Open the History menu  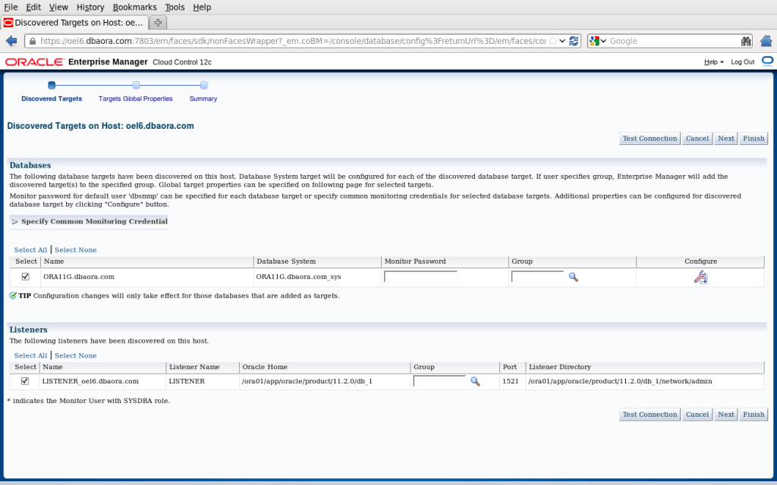pos(90,7)
